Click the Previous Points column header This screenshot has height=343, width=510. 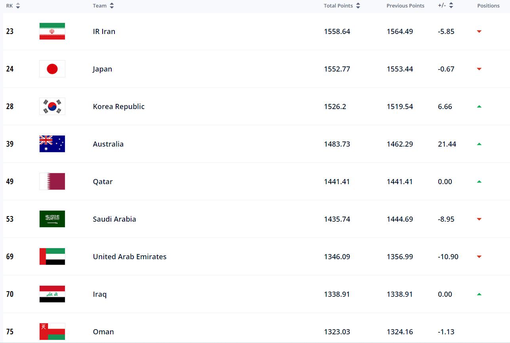405,6
